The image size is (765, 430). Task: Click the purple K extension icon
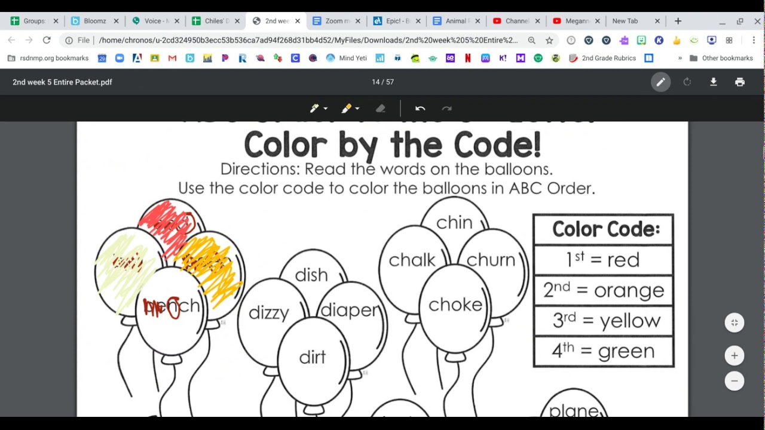coord(659,40)
